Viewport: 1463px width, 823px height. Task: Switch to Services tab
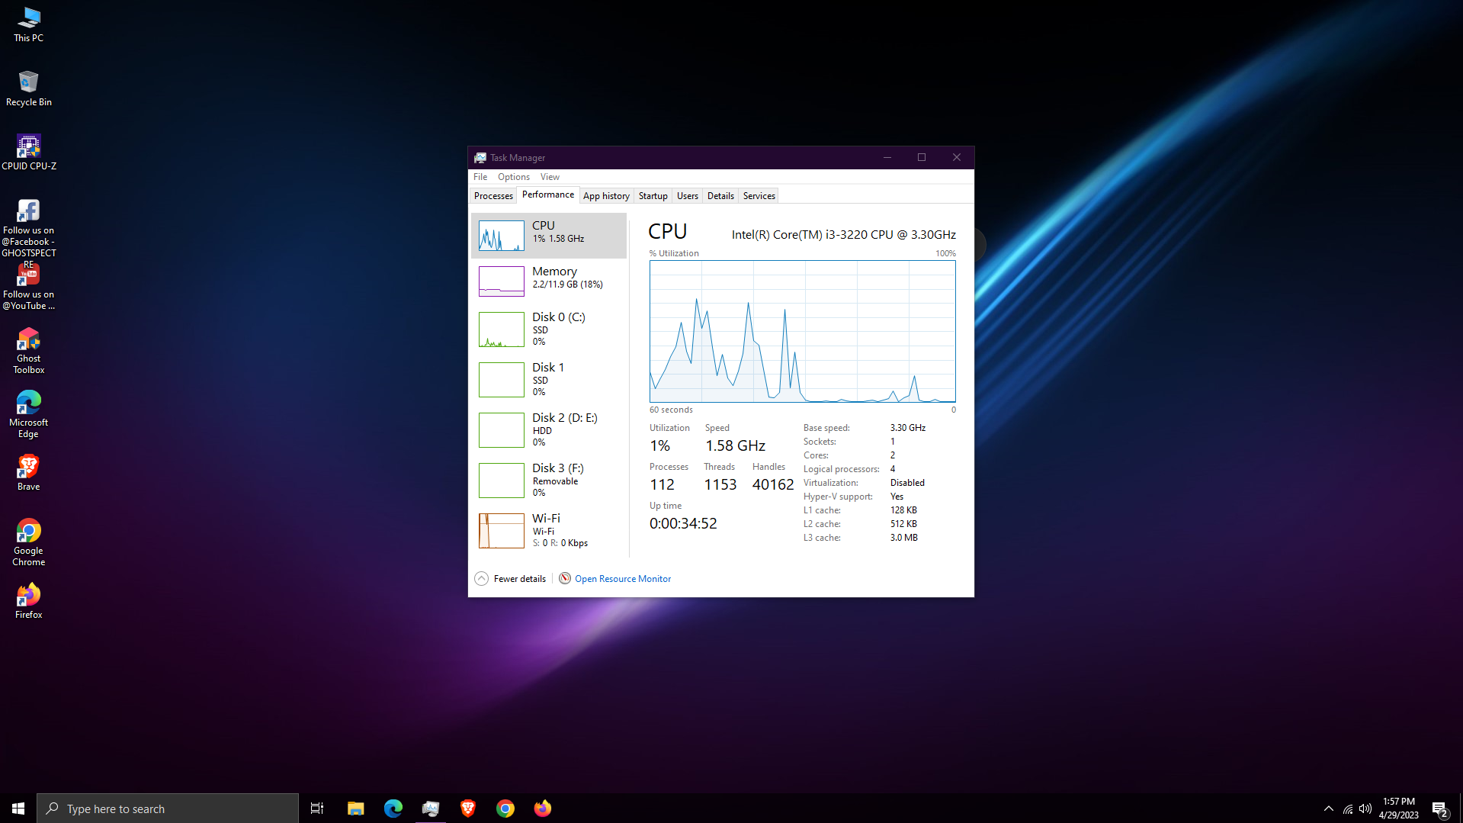pos(759,196)
